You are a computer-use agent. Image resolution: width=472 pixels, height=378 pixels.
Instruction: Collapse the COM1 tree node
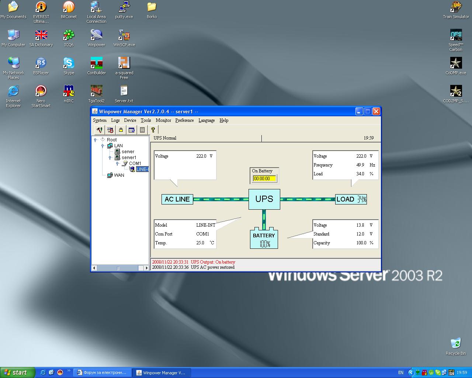tap(117, 164)
